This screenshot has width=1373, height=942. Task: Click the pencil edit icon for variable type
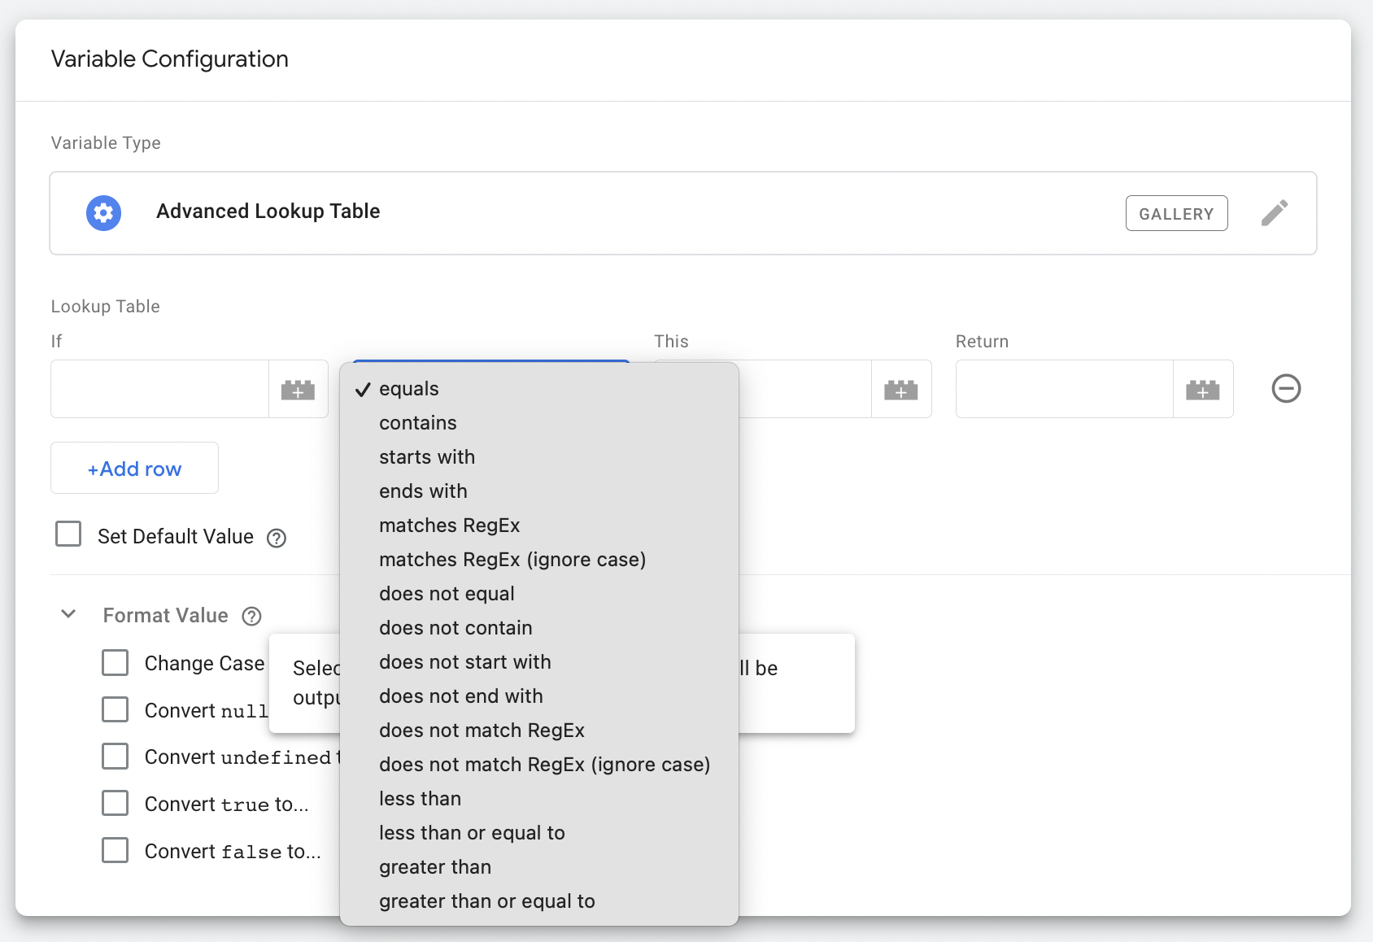(1275, 213)
